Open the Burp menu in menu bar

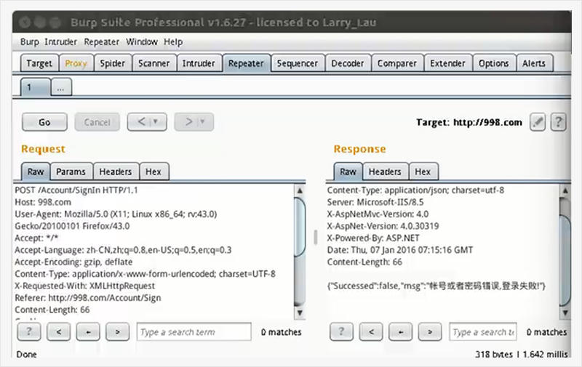[29, 42]
